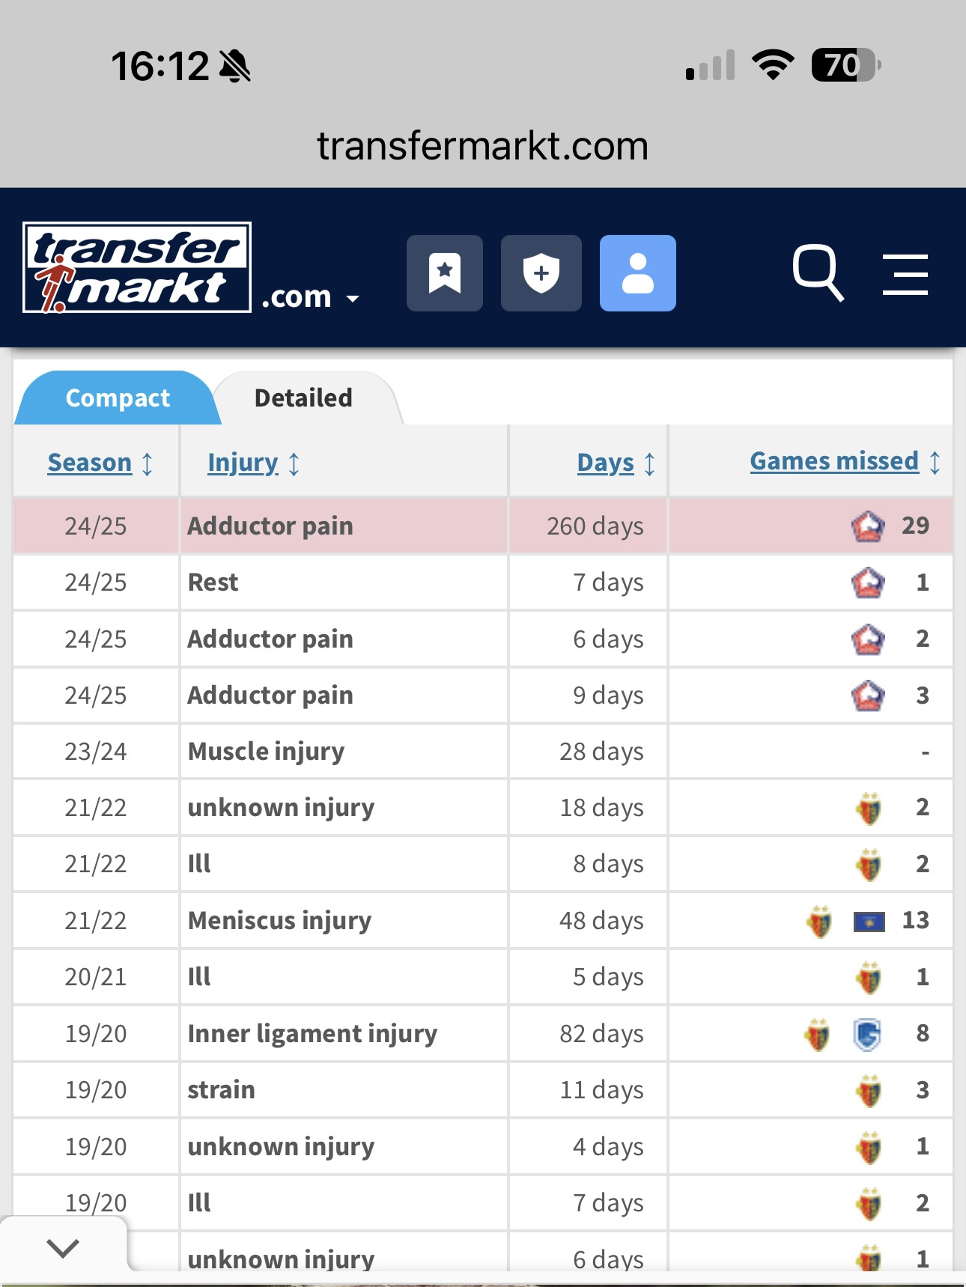Click Kosovo flag icon in Meniscus injury row
The width and height of the screenshot is (966, 1287).
click(869, 921)
